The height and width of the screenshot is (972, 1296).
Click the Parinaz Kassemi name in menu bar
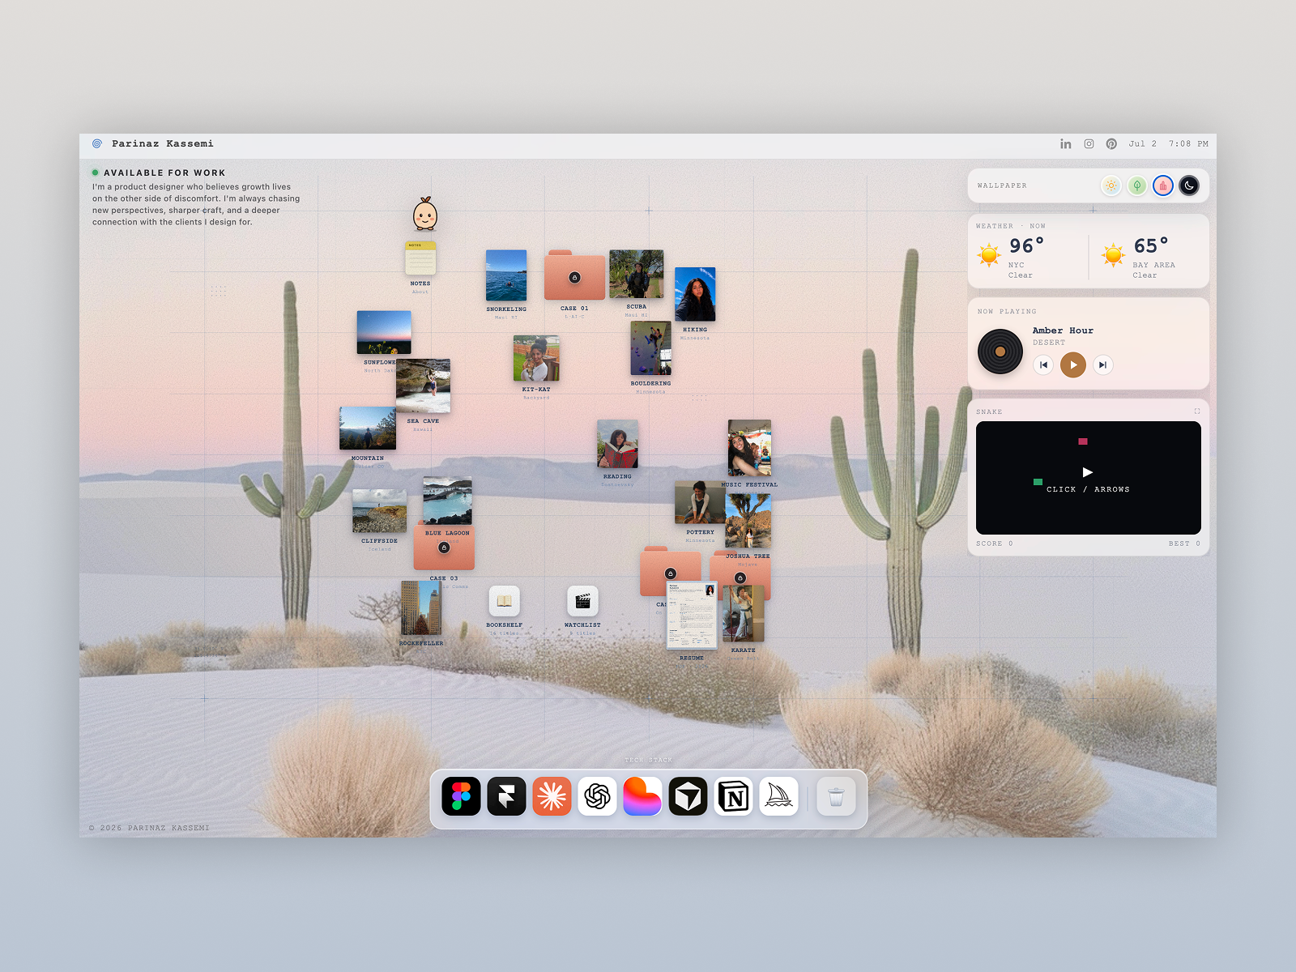[163, 143]
